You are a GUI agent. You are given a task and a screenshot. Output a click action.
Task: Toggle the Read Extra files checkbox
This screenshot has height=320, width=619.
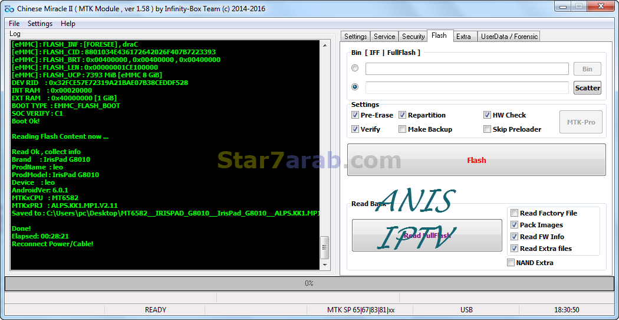point(515,249)
